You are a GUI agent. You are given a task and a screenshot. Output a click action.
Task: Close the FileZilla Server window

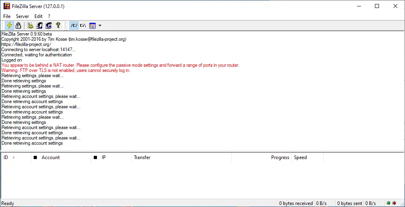[x=395, y=6]
